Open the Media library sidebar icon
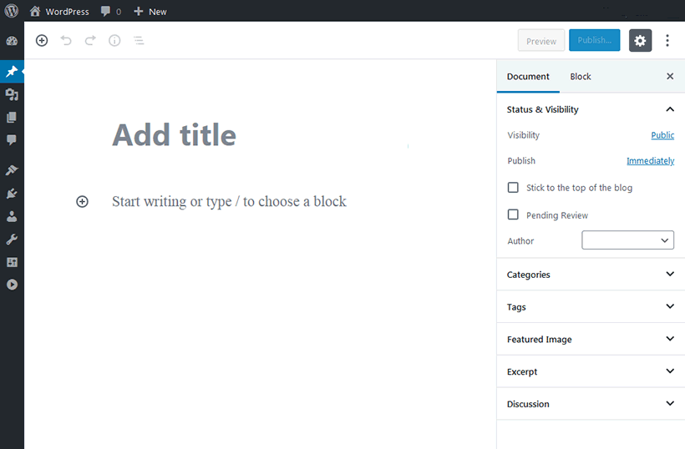Screen dimensions: 685x449 point(12,94)
